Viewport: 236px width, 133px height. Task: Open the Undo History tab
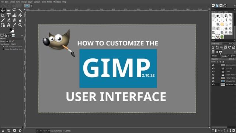tap(9, 35)
